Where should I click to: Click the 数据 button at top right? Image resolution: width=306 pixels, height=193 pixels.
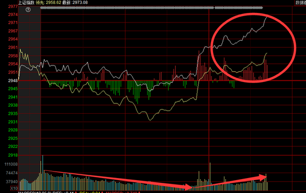pos(300,3)
